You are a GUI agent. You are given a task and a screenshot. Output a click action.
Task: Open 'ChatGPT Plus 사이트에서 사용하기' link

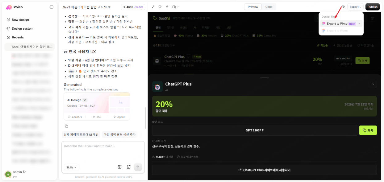pos(264,170)
